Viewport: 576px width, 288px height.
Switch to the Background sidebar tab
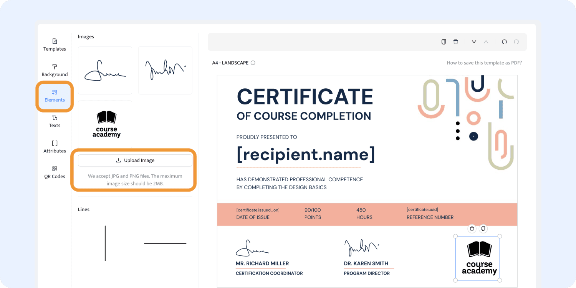tap(55, 70)
